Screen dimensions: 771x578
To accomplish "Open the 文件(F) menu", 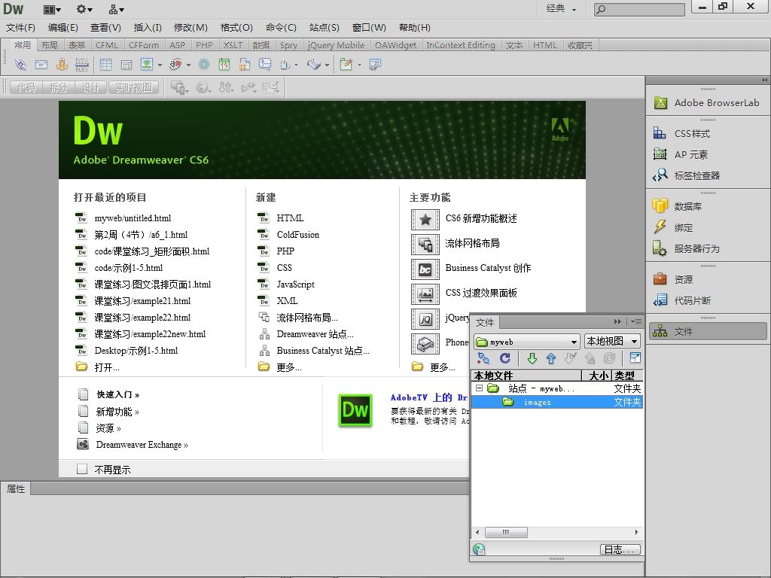I will [x=20, y=28].
